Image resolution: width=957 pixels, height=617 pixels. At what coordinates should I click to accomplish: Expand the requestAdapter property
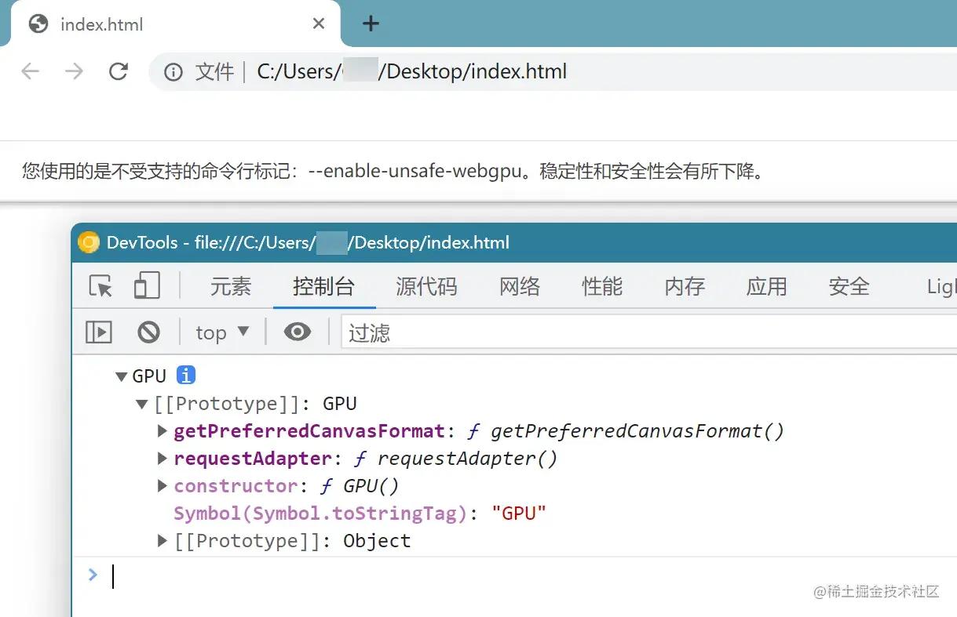(x=161, y=458)
